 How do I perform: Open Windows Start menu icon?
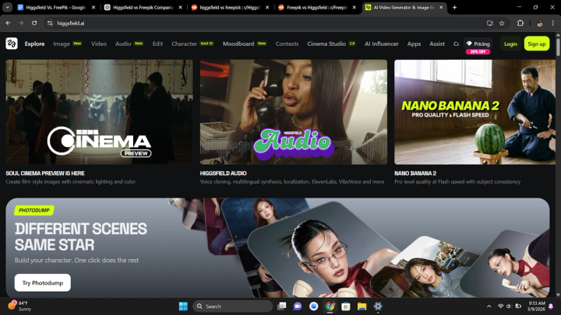pos(183,306)
